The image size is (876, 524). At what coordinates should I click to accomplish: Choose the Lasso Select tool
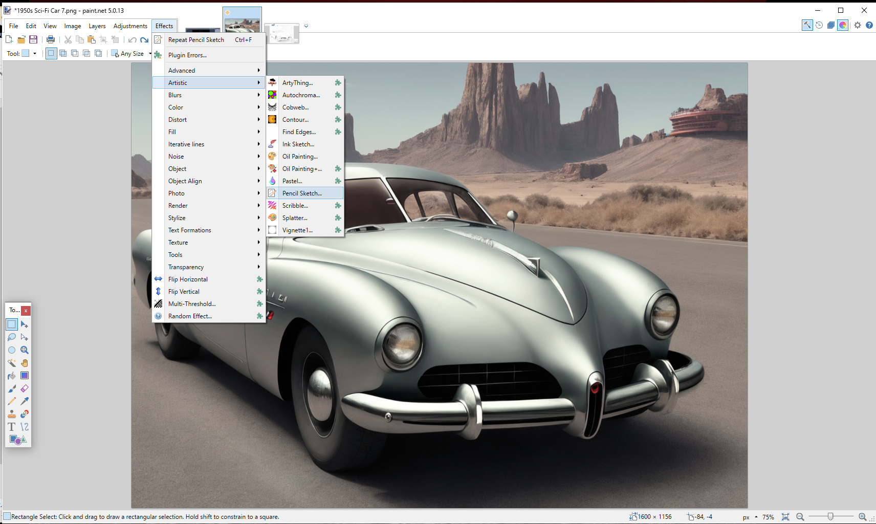pos(12,337)
